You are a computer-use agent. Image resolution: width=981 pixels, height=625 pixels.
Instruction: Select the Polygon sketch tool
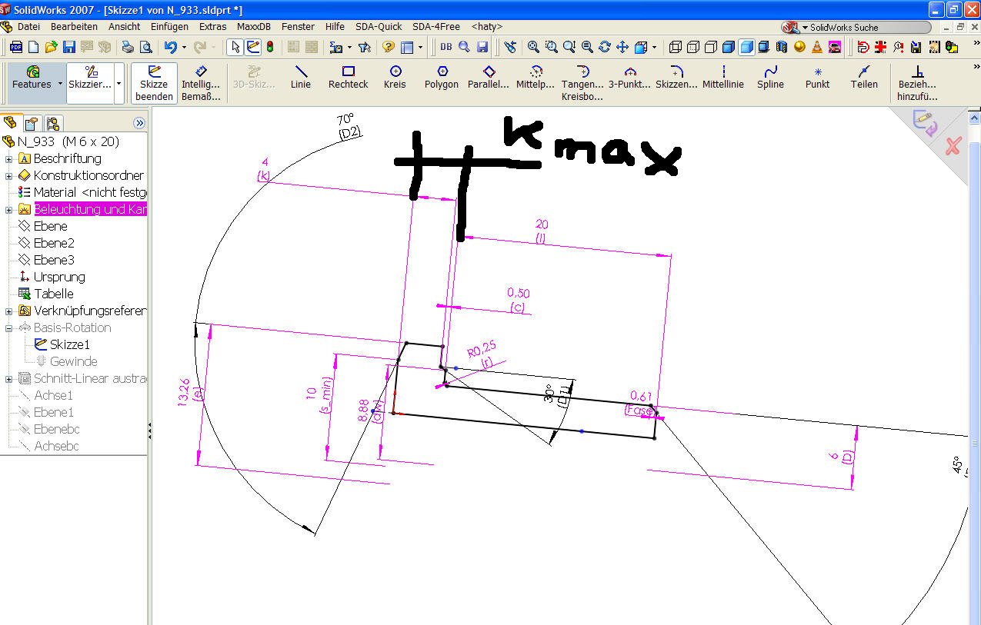pos(442,77)
